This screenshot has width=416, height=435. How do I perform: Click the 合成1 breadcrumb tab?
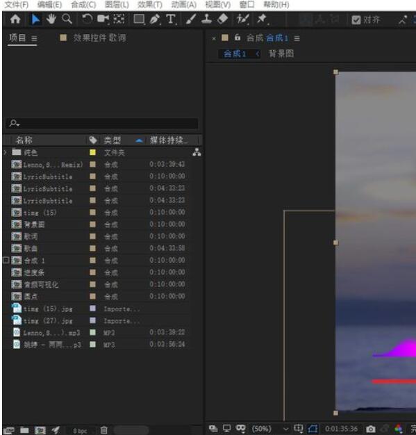tap(235, 54)
